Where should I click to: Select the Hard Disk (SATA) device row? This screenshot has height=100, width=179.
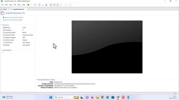click(18, 32)
